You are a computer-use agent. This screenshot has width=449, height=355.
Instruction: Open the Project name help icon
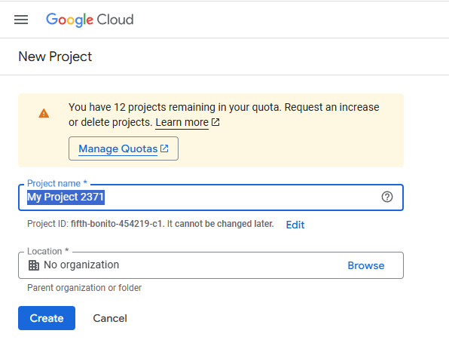pyautogui.click(x=387, y=197)
